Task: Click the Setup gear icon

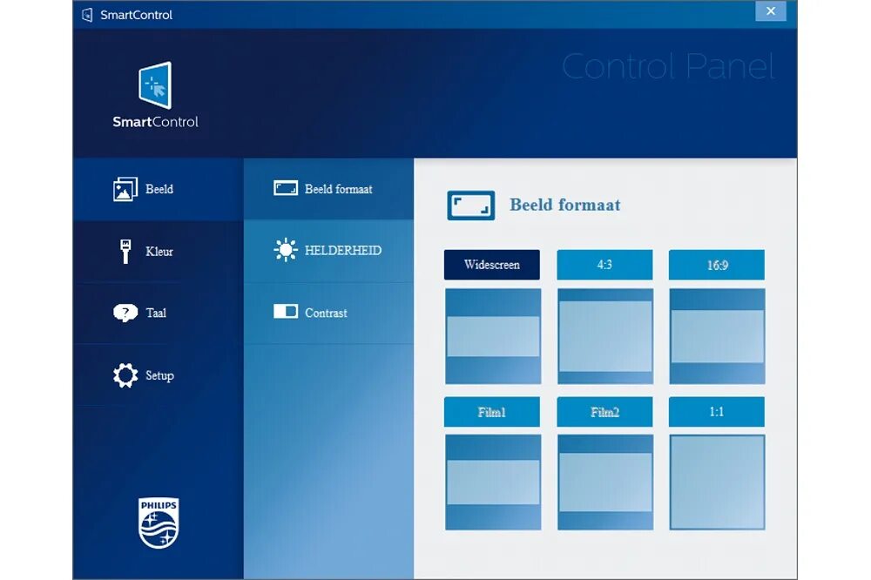Action: 125,375
